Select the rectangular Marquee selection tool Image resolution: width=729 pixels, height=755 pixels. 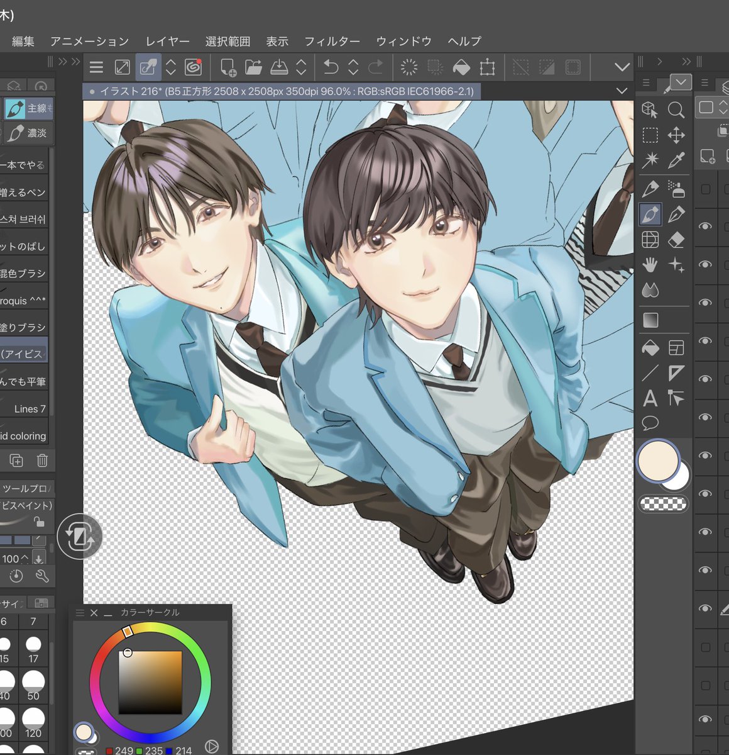650,135
